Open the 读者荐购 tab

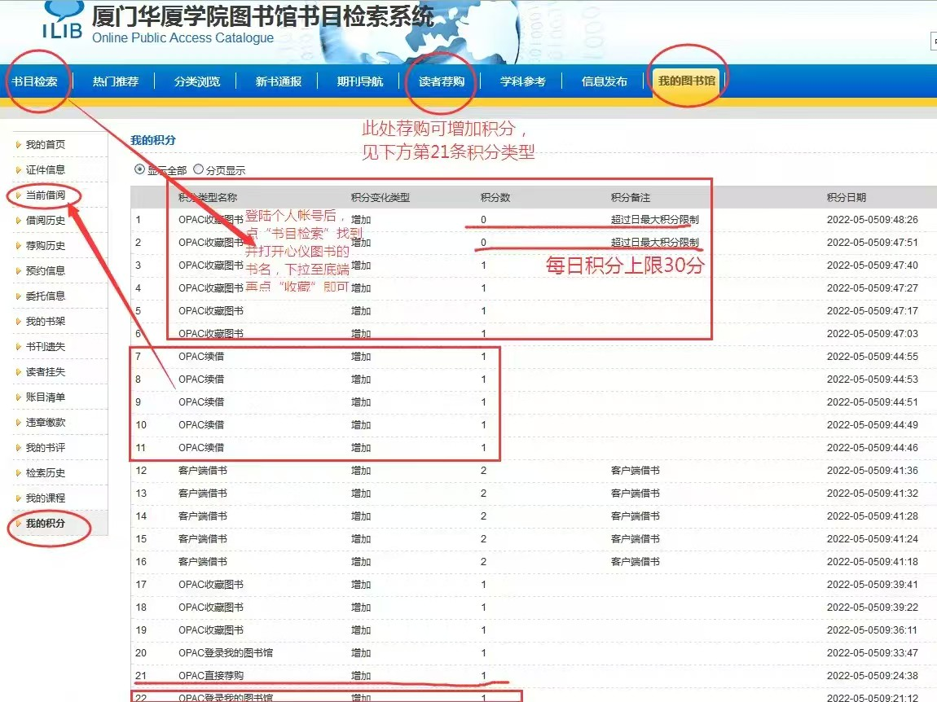[442, 81]
